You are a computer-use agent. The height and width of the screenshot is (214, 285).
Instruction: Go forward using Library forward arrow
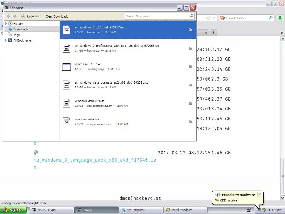point(15,16)
